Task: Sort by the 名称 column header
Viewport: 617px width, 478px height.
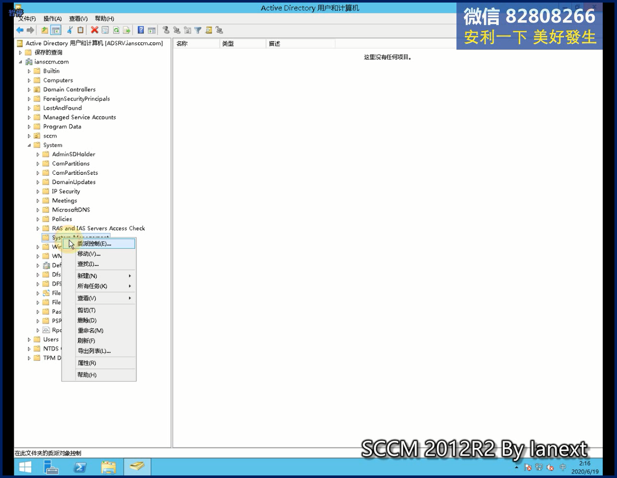Action: pos(197,44)
